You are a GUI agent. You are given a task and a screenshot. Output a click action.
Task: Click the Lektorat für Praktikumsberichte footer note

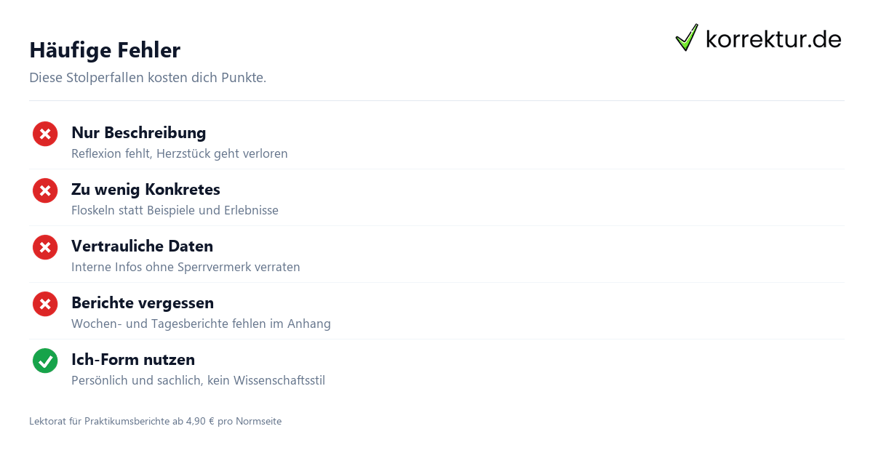(155, 421)
